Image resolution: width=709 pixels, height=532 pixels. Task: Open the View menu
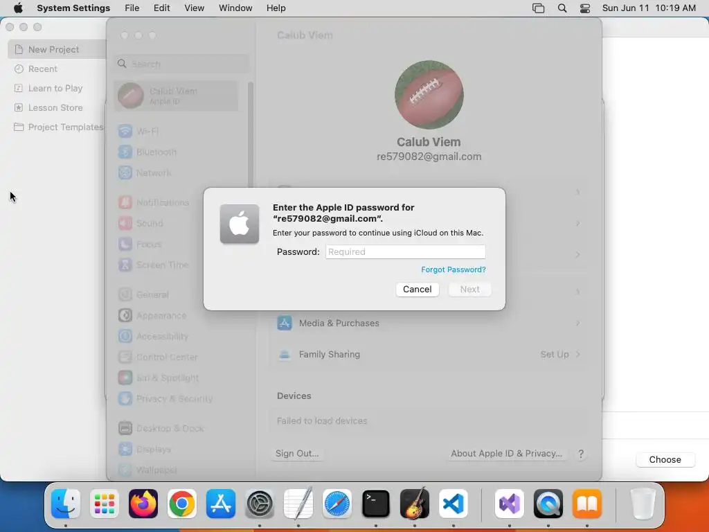click(x=194, y=8)
